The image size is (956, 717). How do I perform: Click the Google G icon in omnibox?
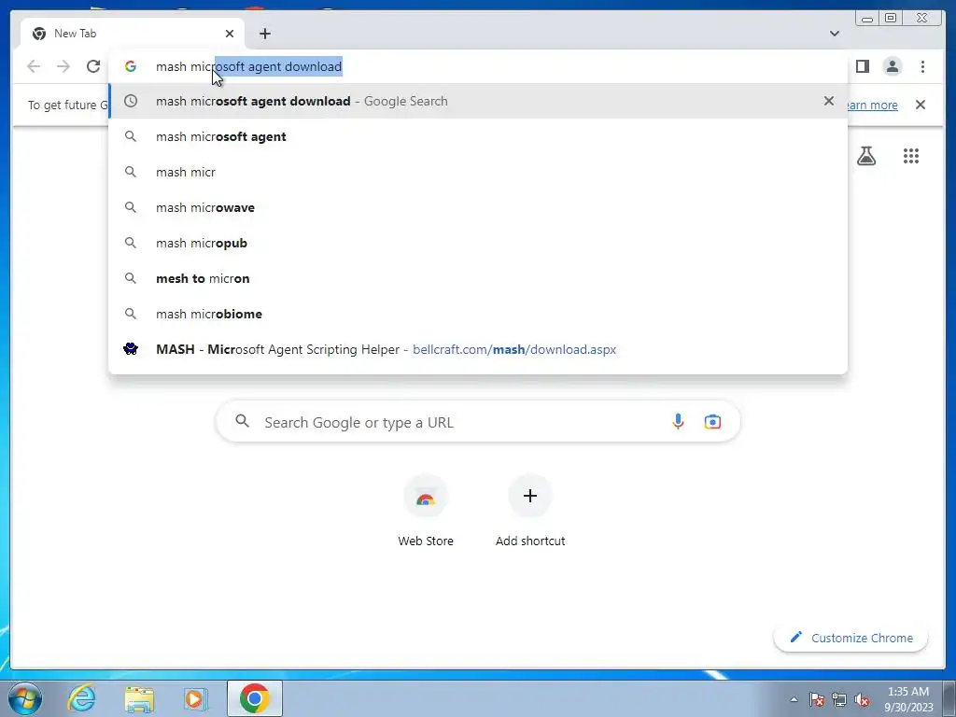click(x=131, y=66)
